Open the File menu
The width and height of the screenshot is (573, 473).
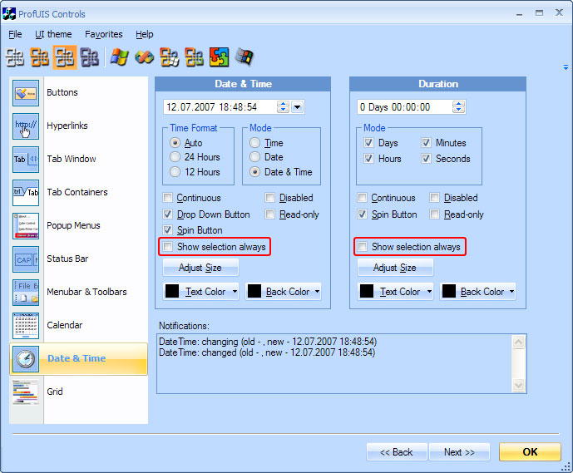(15, 34)
